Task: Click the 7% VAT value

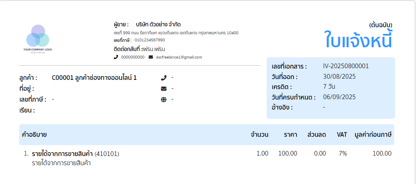Action: click(x=343, y=153)
